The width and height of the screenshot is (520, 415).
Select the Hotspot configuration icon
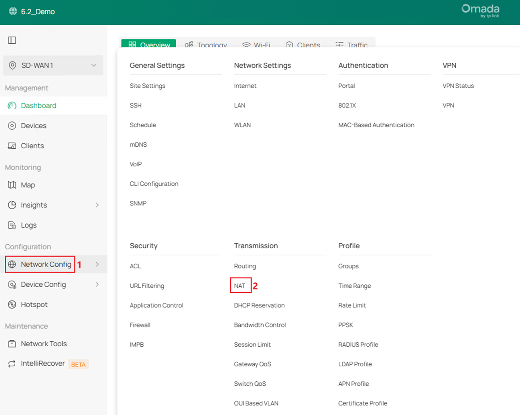(x=12, y=304)
